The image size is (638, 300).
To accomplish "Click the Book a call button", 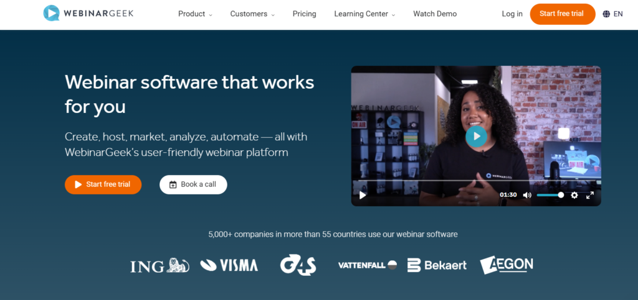I will tap(193, 184).
